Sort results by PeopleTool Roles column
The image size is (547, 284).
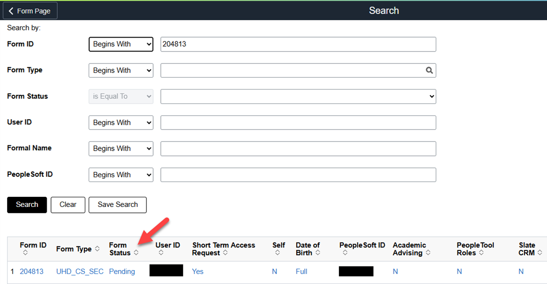482,253
